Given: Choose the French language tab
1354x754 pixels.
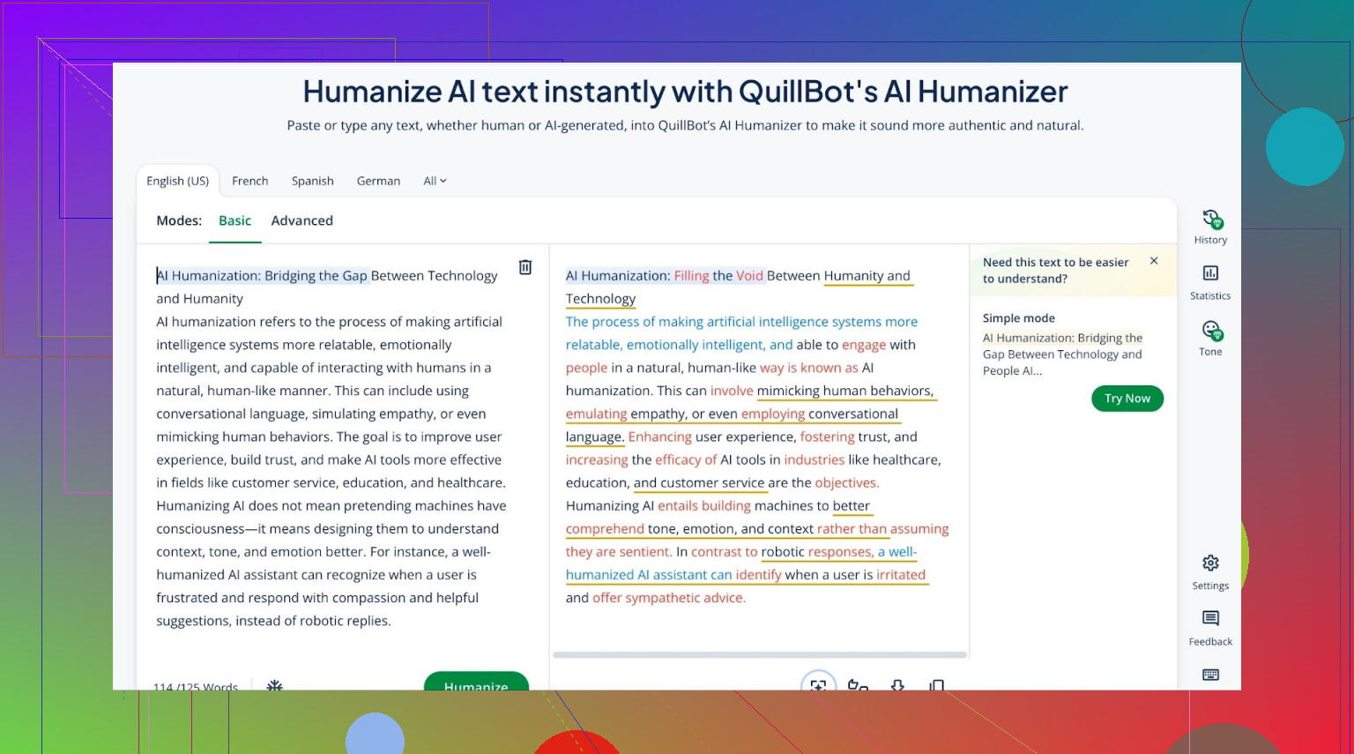Looking at the screenshot, I should click(249, 181).
